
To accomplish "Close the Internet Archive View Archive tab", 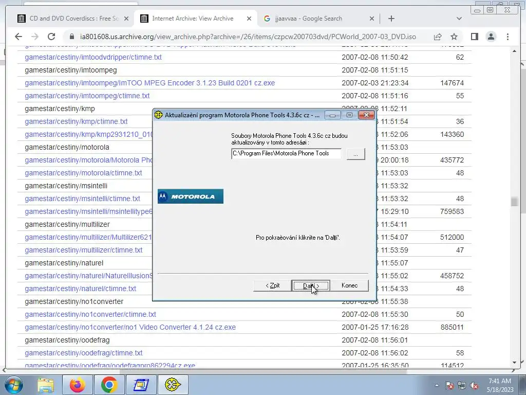I will 249,19.
